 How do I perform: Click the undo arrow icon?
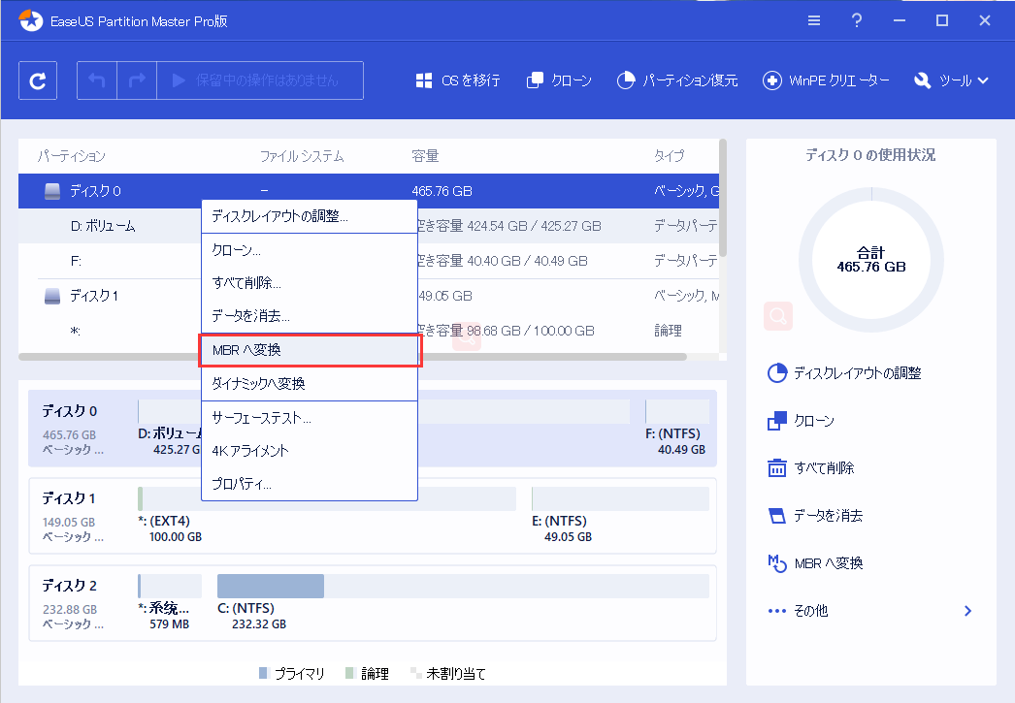click(x=97, y=80)
